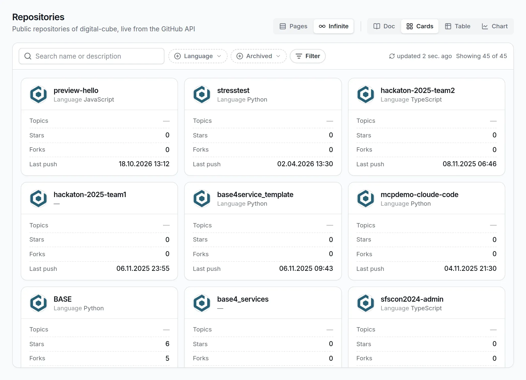Click the hackaton-2025-team2 repository logo

pos(365,94)
